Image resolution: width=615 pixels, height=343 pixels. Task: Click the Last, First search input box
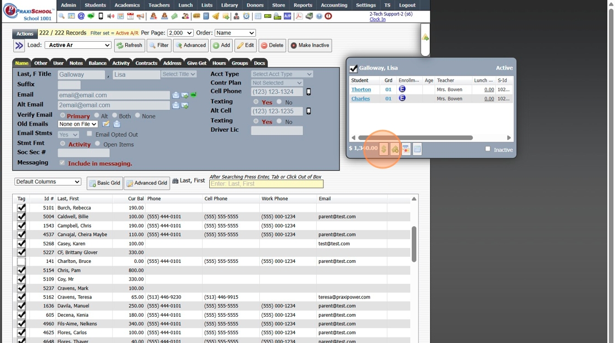266,184
